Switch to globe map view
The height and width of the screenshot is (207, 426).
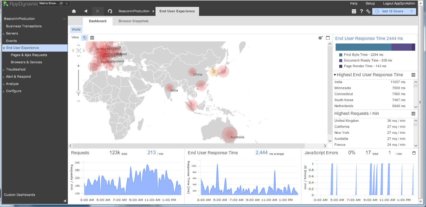pos(85,38)
